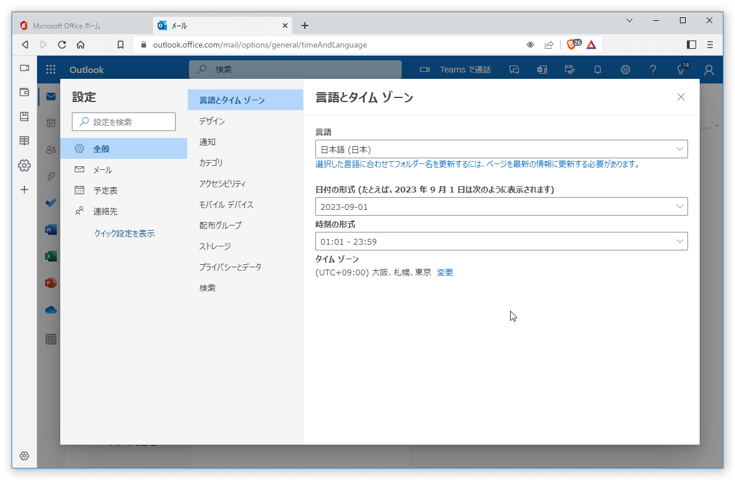Open the Excel app in left rail
Screen dimensions: 735x480
point(51,256)
